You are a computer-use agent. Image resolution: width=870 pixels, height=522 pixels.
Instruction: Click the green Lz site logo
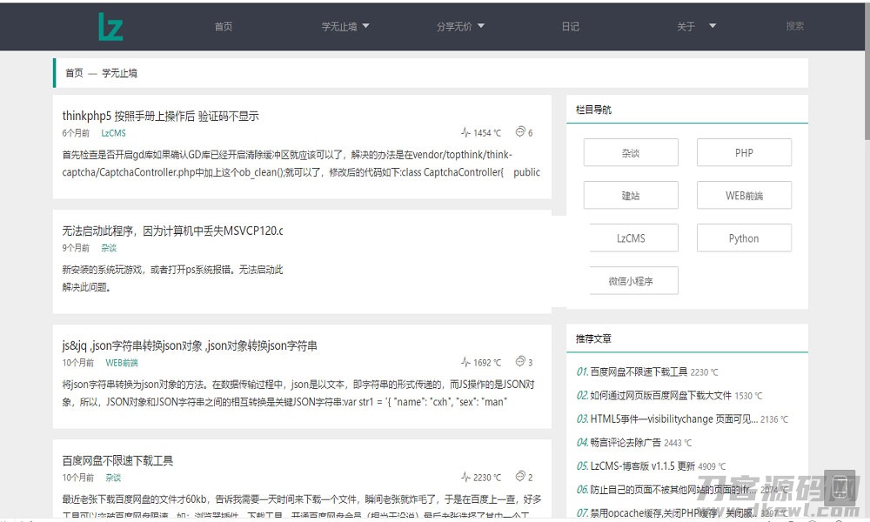click(110, 26)
